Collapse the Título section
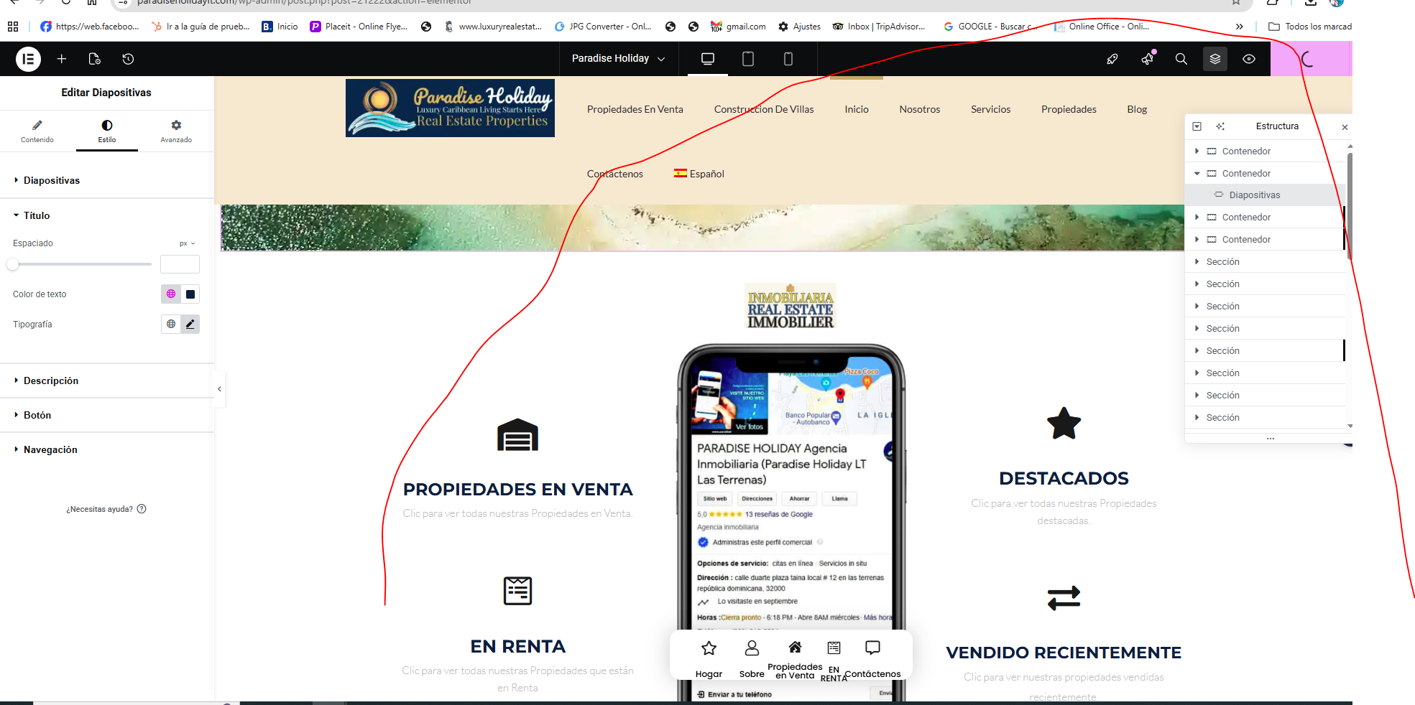 tap(107, 215)
